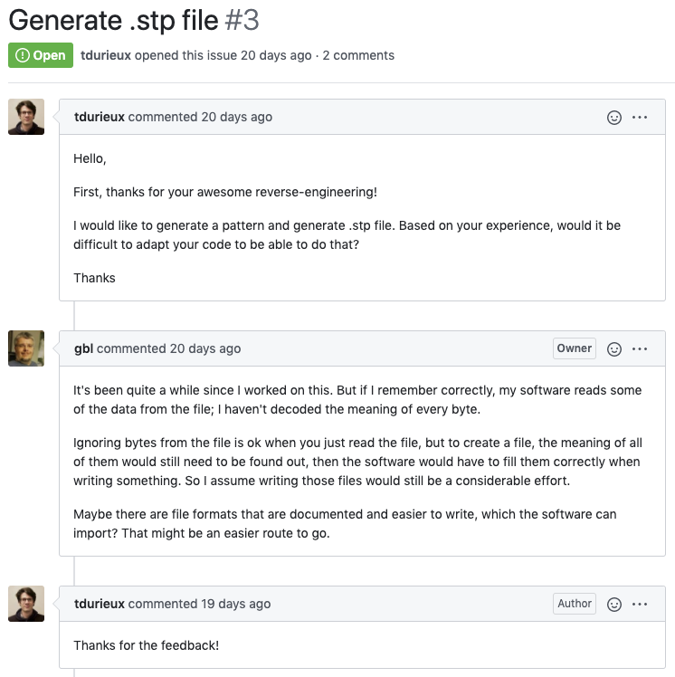Open '20 days ago' timestamp on first comment

(236, 117)
